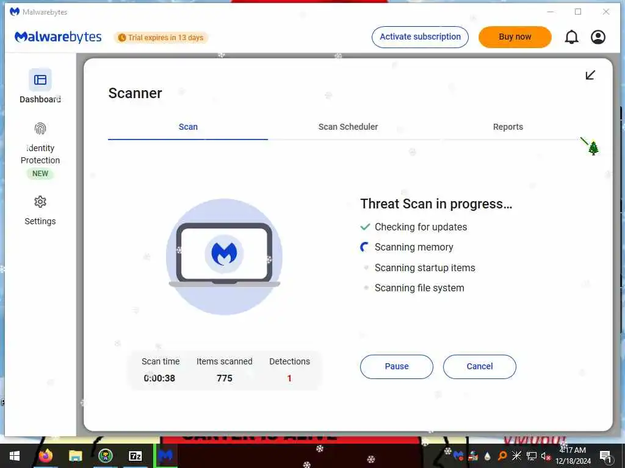The image size is (625, 468).
Task: Click the Trial expires in 13 days label
Action: 165,38
